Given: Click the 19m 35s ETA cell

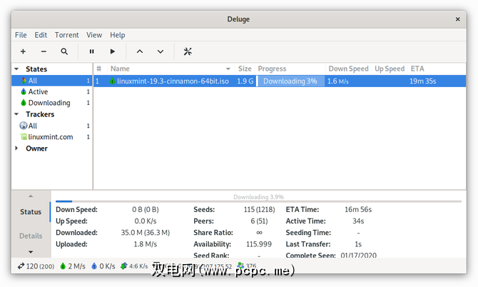Looking at the screenshot, I should pos(423,81).
